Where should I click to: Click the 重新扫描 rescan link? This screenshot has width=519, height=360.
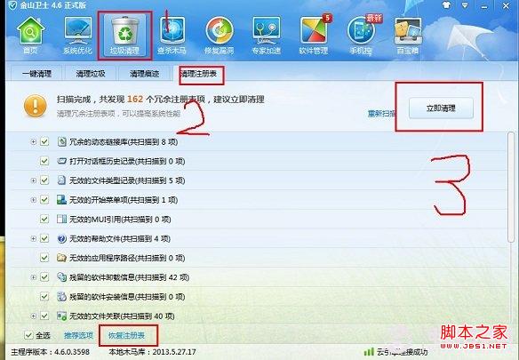coord(381,114)
